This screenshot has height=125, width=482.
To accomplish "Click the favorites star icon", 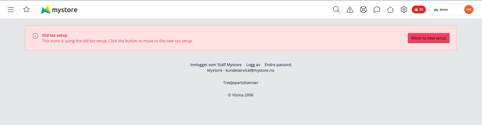I will coord(26,10).
